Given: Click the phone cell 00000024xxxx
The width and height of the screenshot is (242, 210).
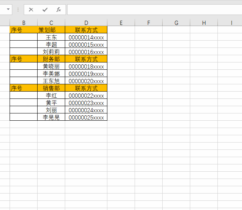Looking at the screenshot, I should point(86,110).
